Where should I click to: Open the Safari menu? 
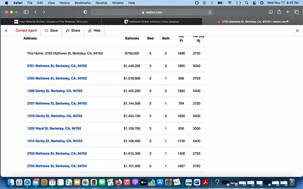(18, 3)
